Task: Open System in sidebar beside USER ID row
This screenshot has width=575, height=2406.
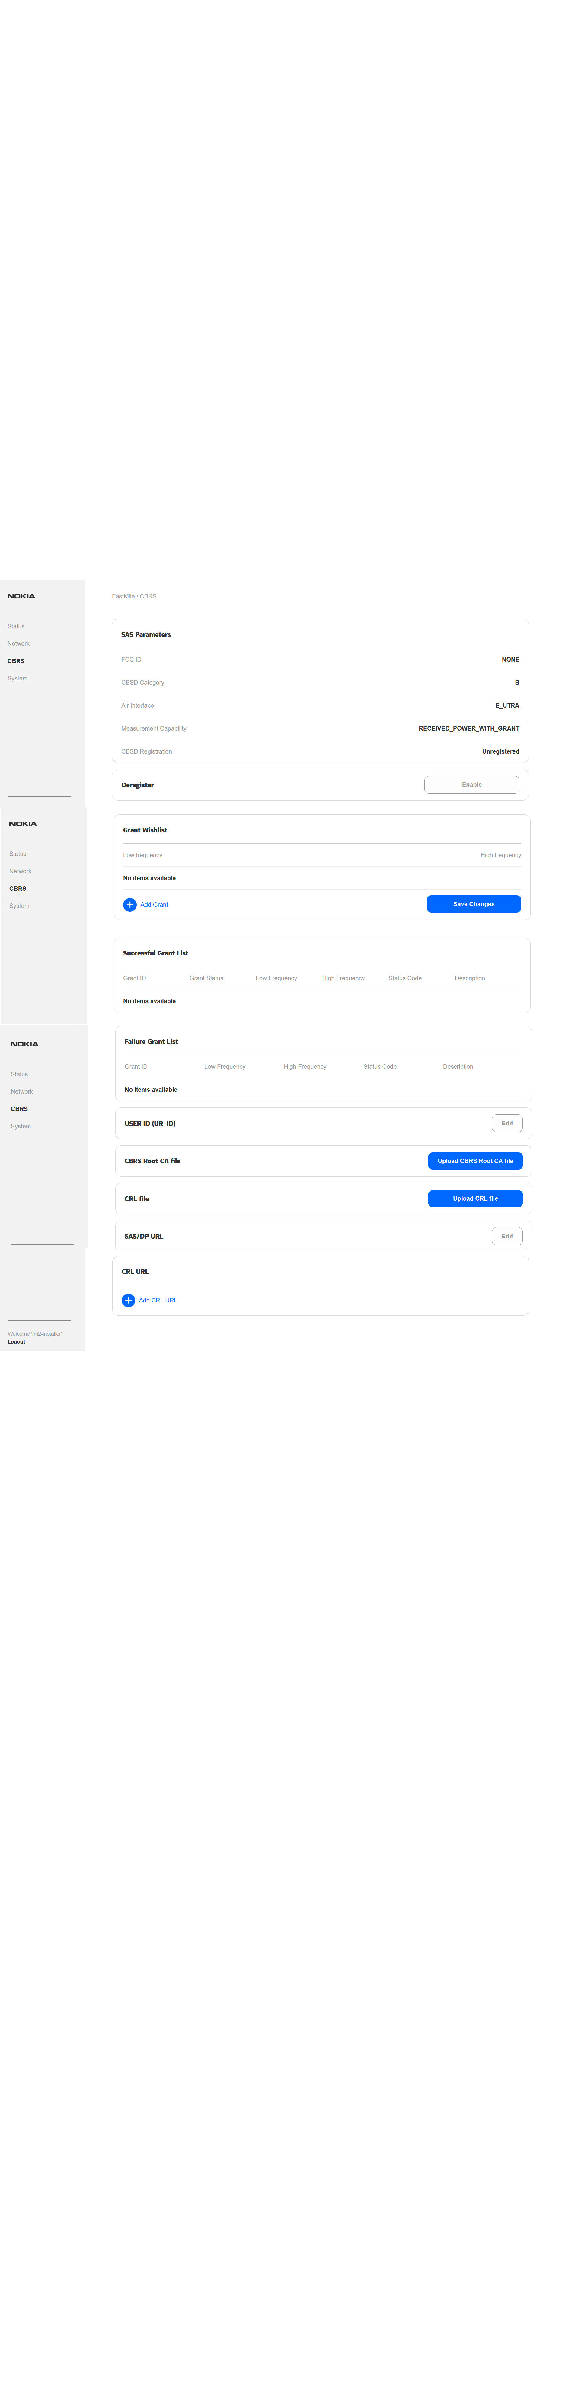Action: click(x=21, y=1127)
